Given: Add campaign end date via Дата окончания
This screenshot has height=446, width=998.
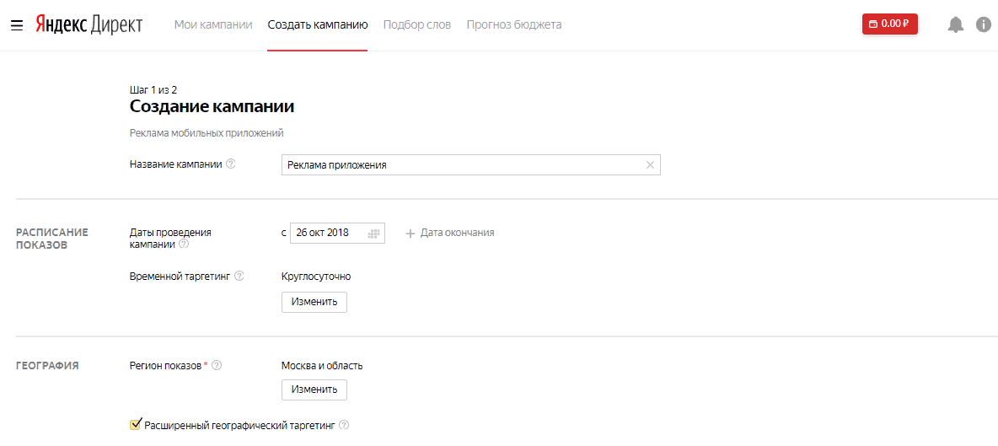Looking at the screenshot, I should [x=450, y=233].
